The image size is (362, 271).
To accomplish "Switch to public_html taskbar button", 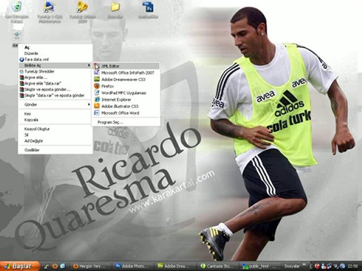I will (x=261, y=266).
